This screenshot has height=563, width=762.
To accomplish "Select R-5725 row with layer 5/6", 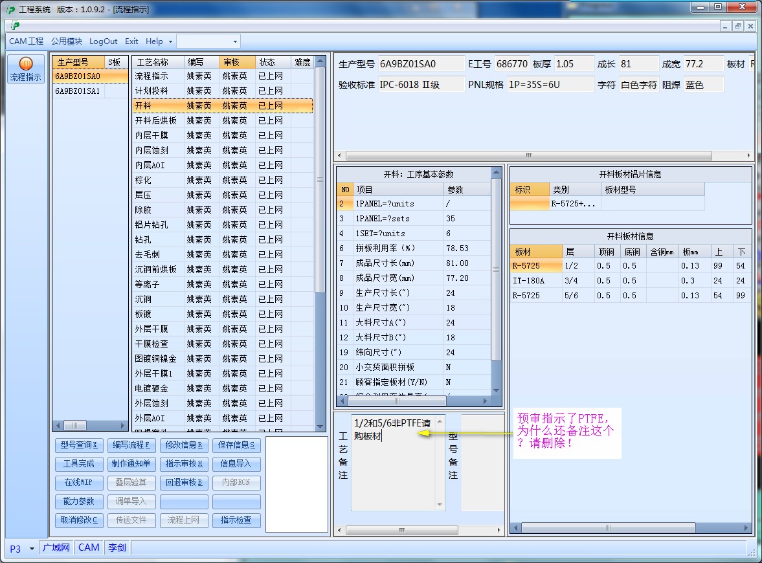I will 631,295.
